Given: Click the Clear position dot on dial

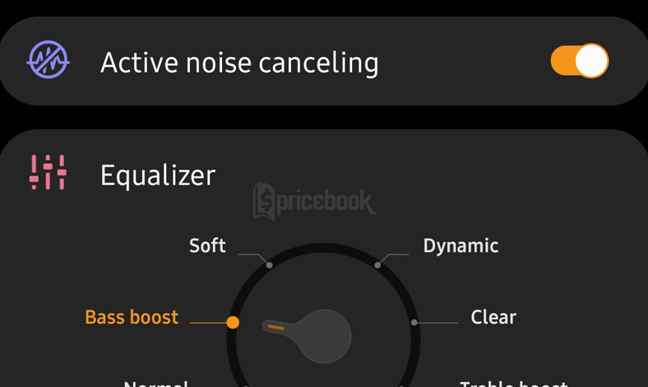Looking at the screenshot, I should coord(414,323).
